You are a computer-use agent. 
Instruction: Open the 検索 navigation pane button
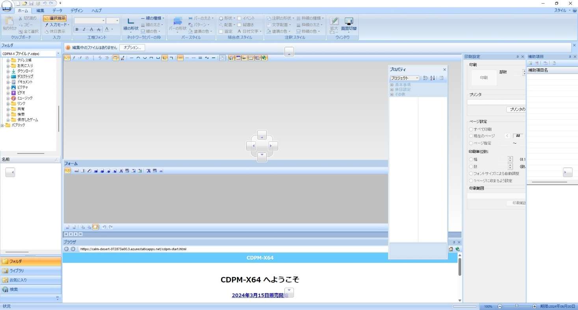(31, 290)
